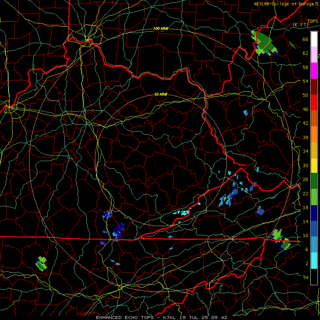This screenshot has height=320, width=320.
Task: Click the TH legend label
Action: coord(305,277)
